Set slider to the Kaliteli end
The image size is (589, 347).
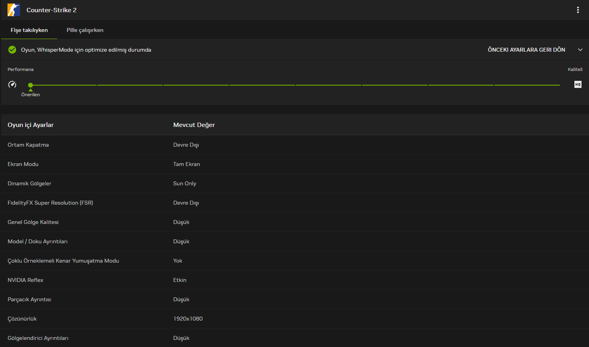point(559,85)
